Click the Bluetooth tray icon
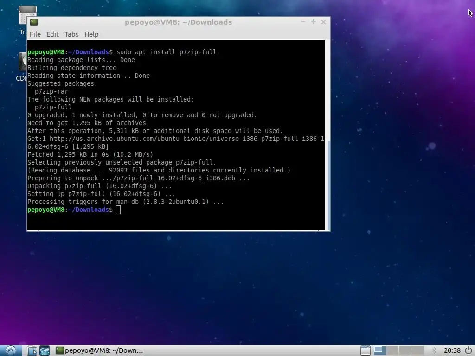Screen dimensions: 475x356 pos(434,350)
